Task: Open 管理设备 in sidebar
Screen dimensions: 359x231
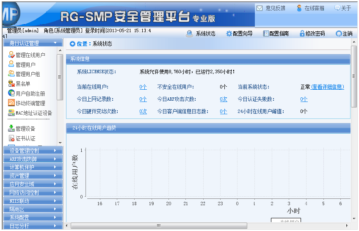Action: (x=25, y=129)
